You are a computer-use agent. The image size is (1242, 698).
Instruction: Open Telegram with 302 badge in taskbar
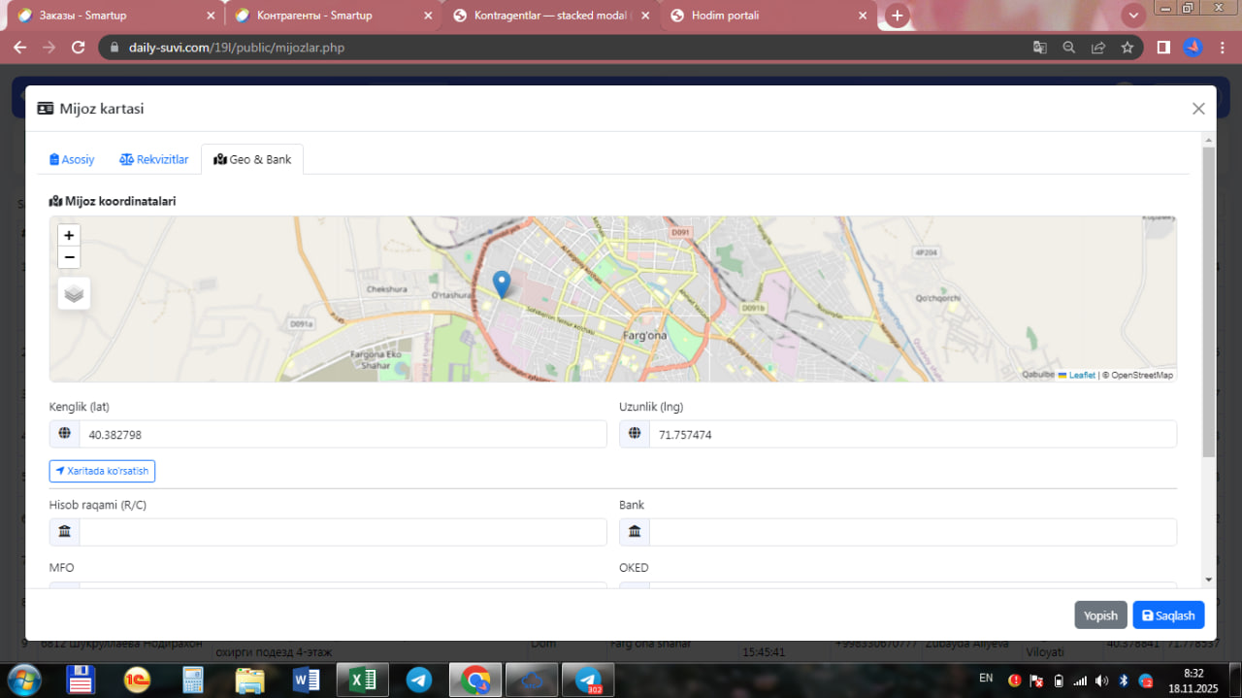[x=588, y=681]
